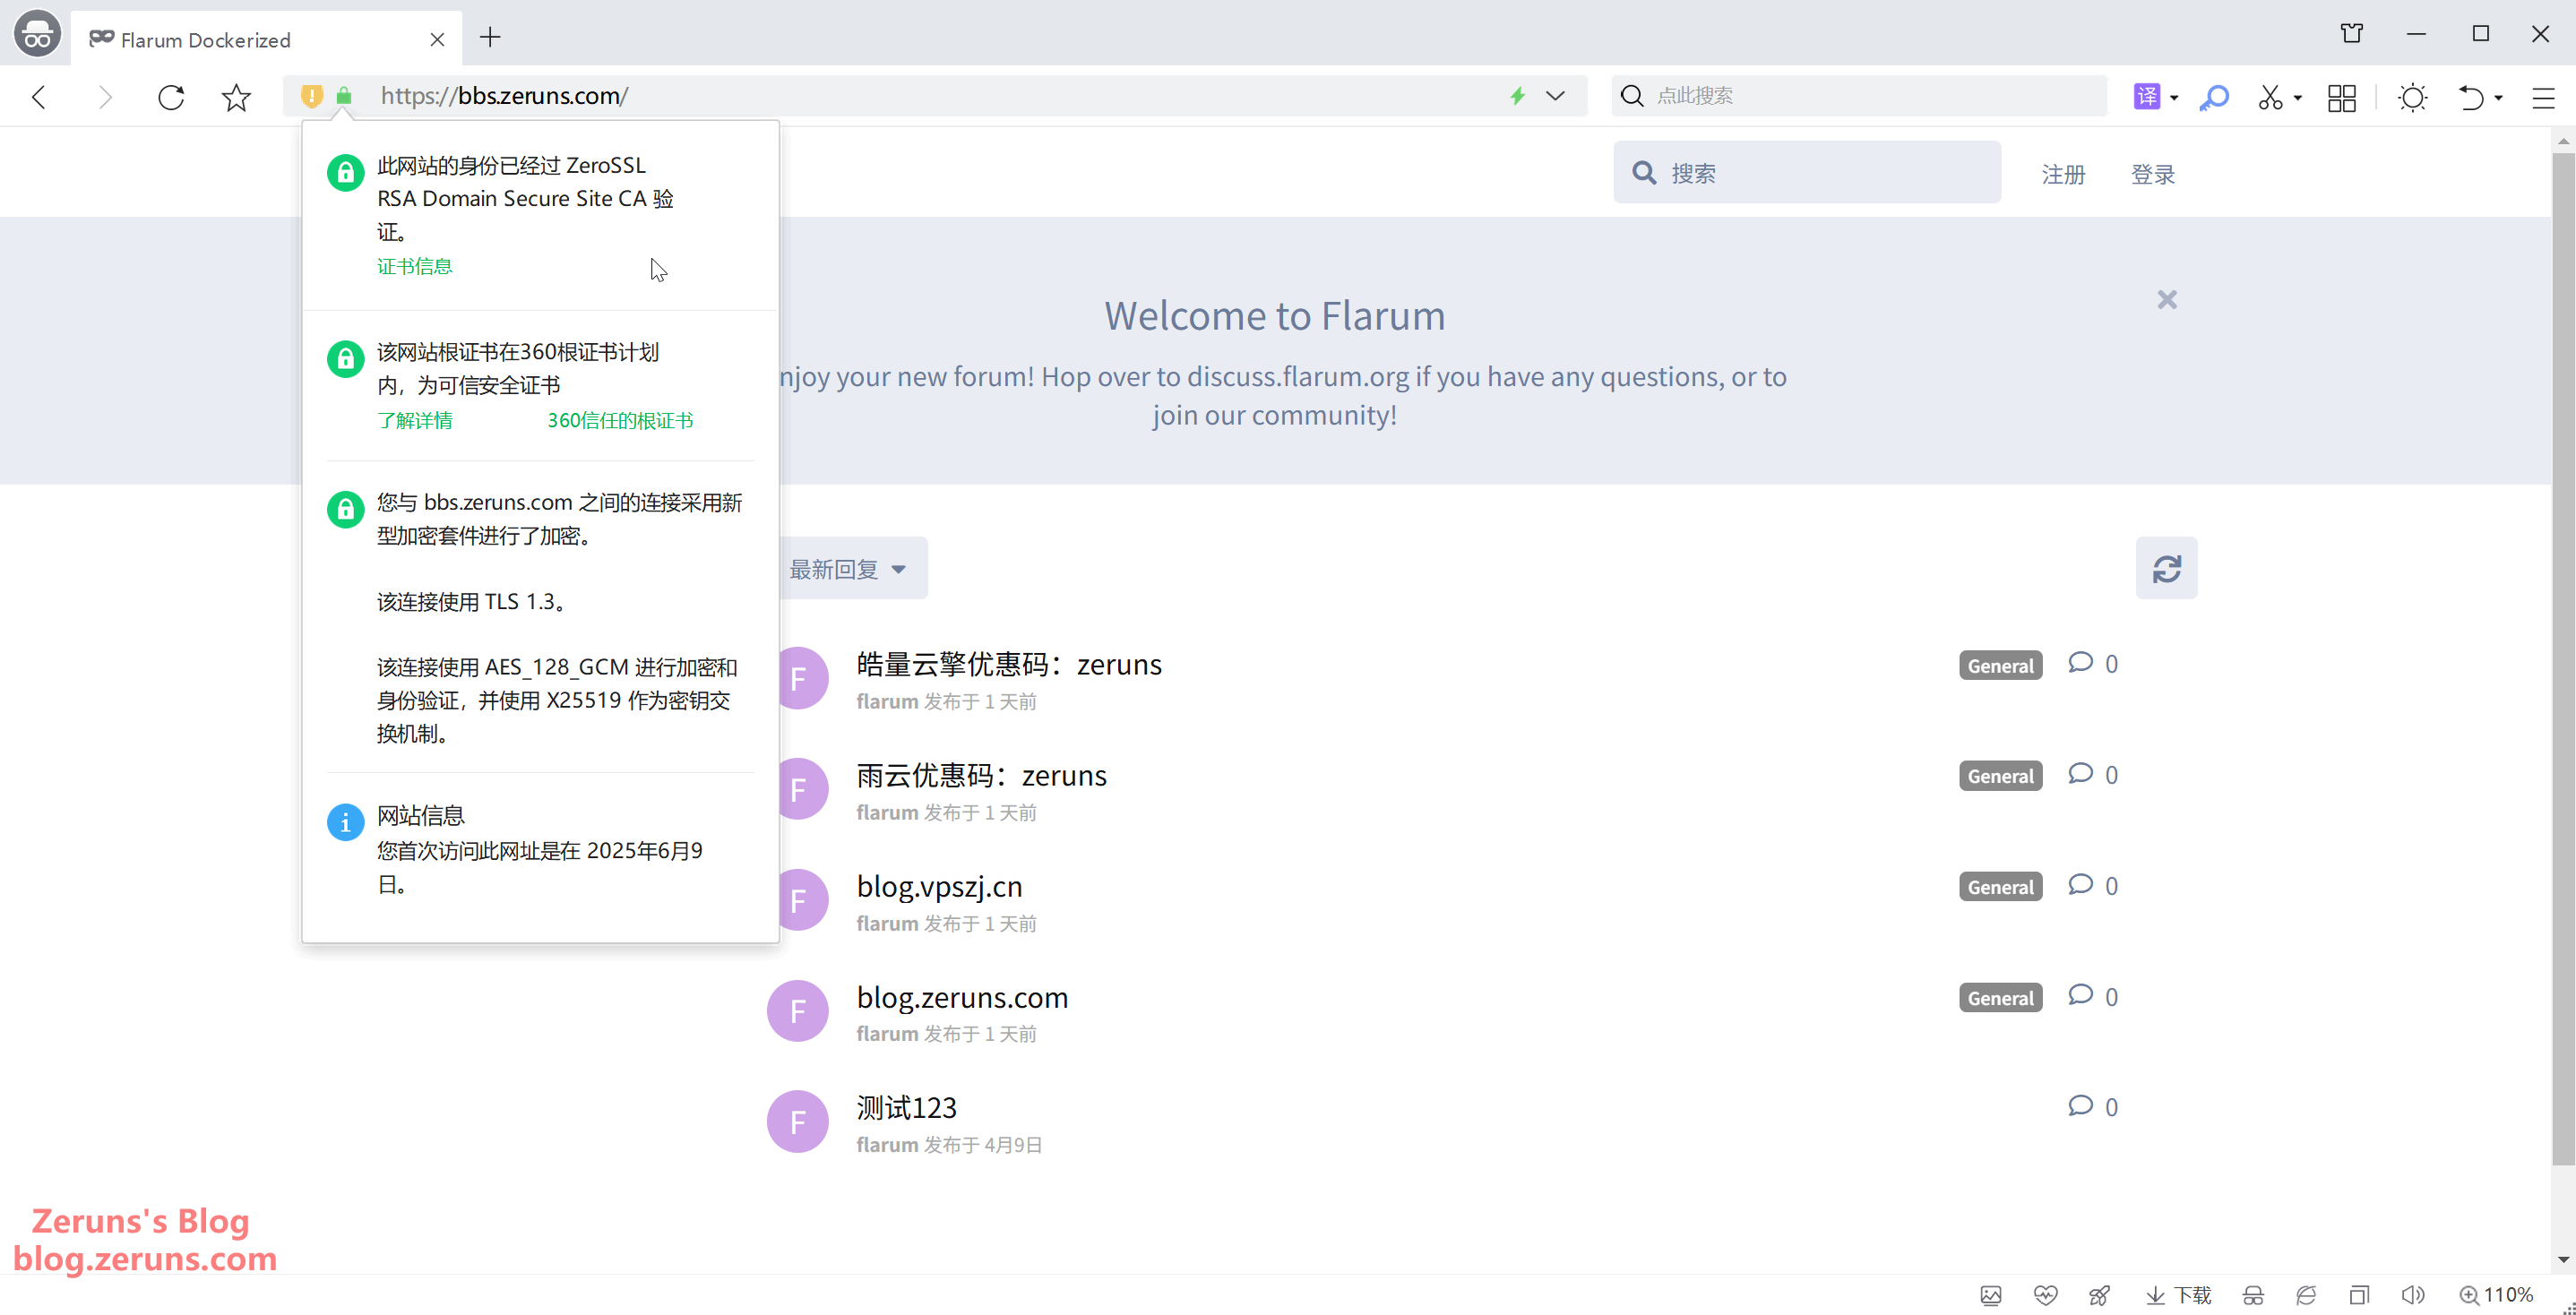Open the browser hamburger menu
Viewport: 2576px width, 1315px height.
pyautogui.click(x=2544, y=97)
